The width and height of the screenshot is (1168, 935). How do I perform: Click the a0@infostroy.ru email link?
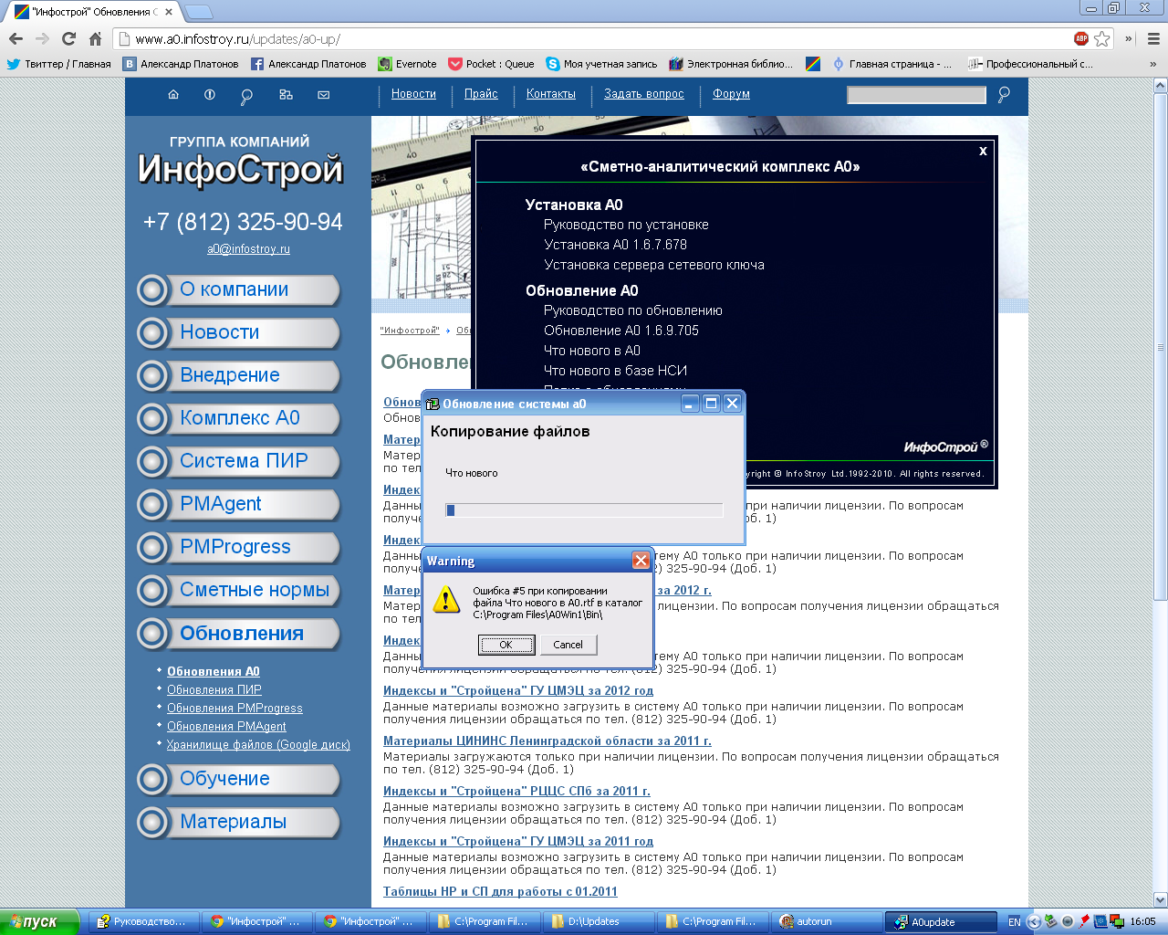pos(248,249)
